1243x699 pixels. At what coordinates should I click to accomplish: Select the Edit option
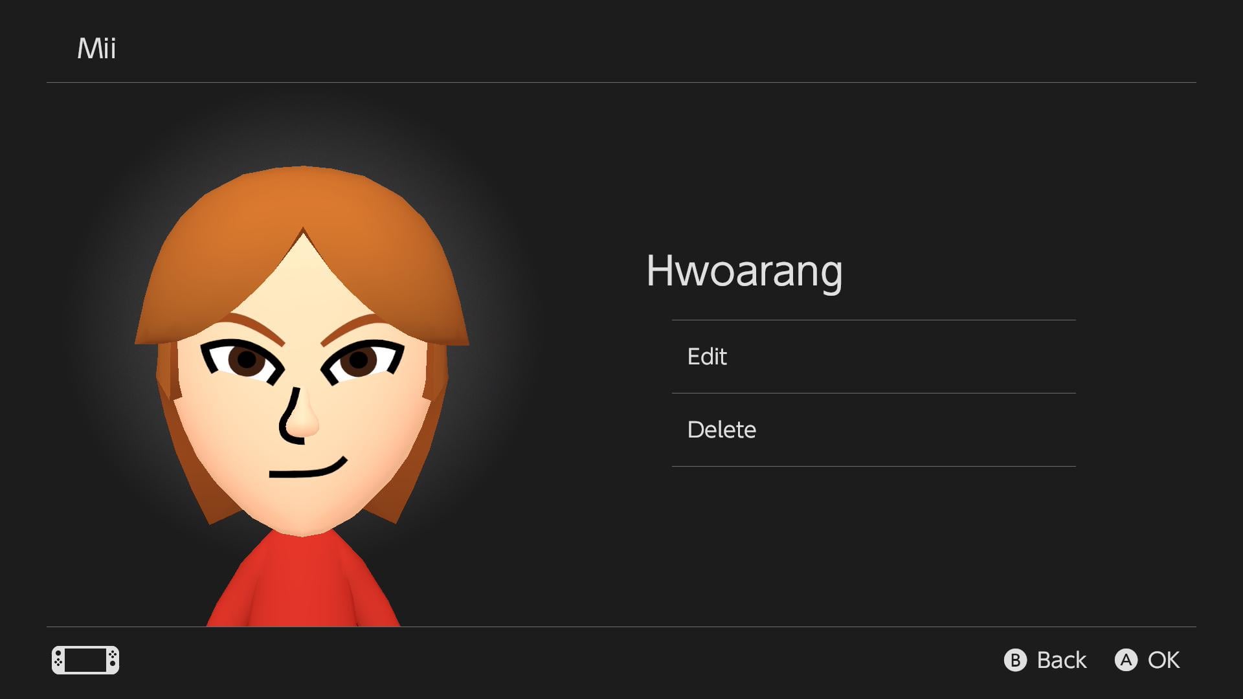point(707,357)
